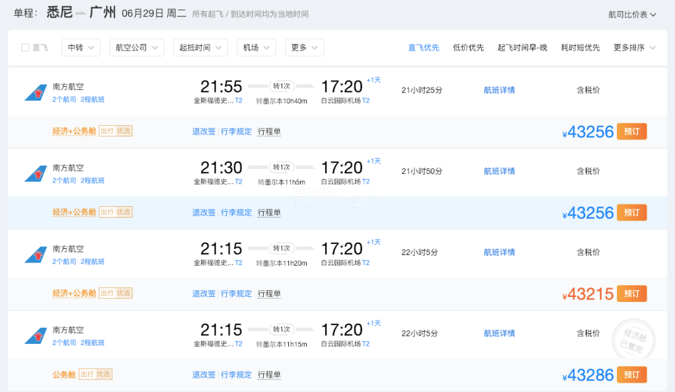Click the China Southern logo on the 21:30 flight

pos(36,174)
